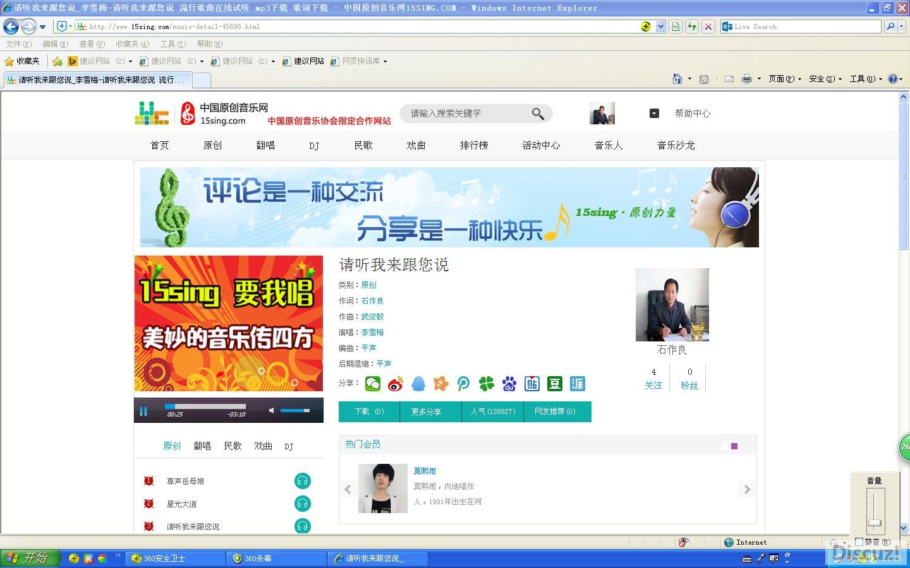The height and width of the screenshot is (568, 910).
Task: Share via the QQ penguin icon
Action: [418, 384]
